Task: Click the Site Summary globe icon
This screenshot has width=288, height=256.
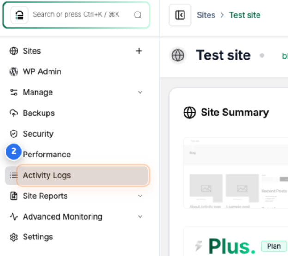Action: pos(190,113)
